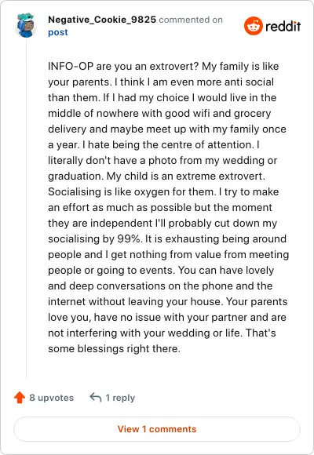
Task: Click the orange upvote arrow icon
Action: click(x=20, y=397)
